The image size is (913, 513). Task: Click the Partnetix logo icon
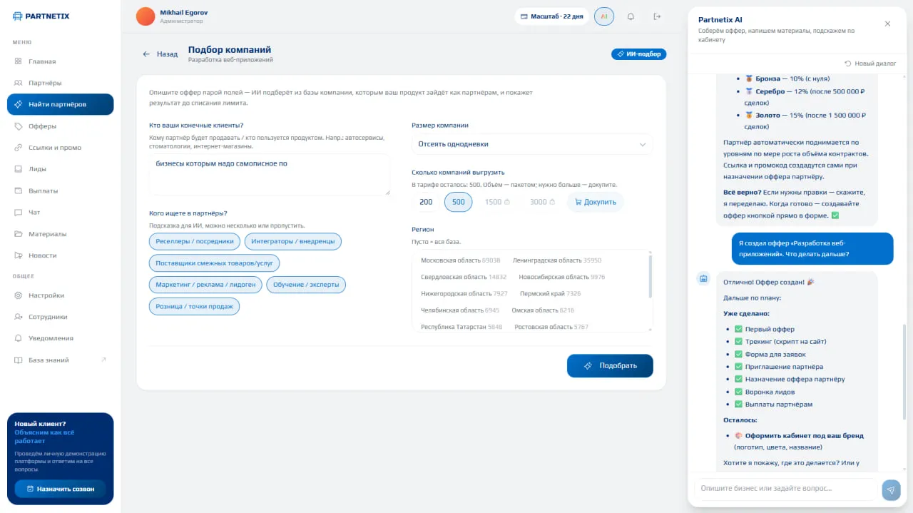(19, 16)
